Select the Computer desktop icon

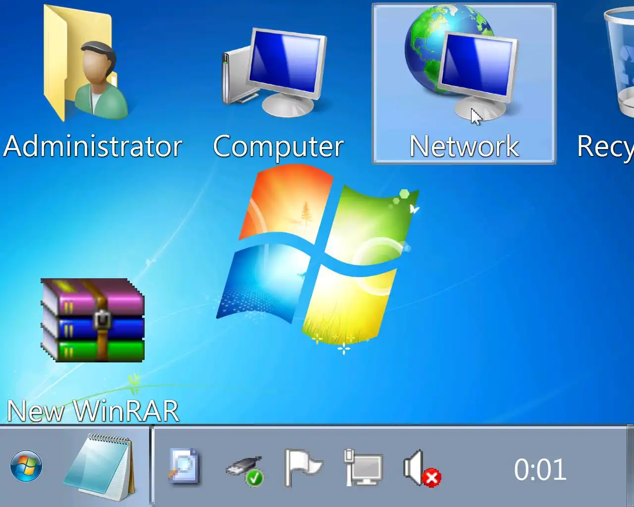[x=275, y=72]
